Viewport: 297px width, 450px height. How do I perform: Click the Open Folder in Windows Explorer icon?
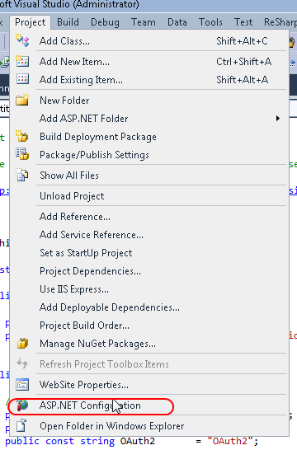pyautogui.click(x=21, y=425)
